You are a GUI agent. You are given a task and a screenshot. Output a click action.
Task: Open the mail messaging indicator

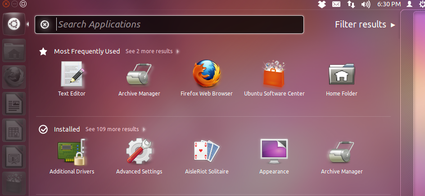coord(336,4)
